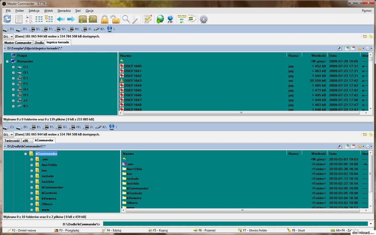
Task: Expand the Asn1Utils folder in bottom tree
Action: [x=31, y=165]
